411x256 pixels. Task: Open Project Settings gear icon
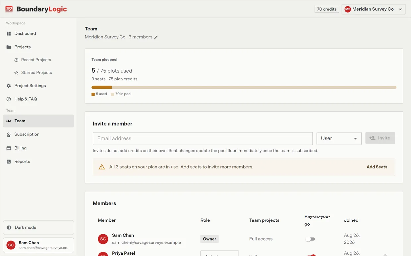pos(9,86)
